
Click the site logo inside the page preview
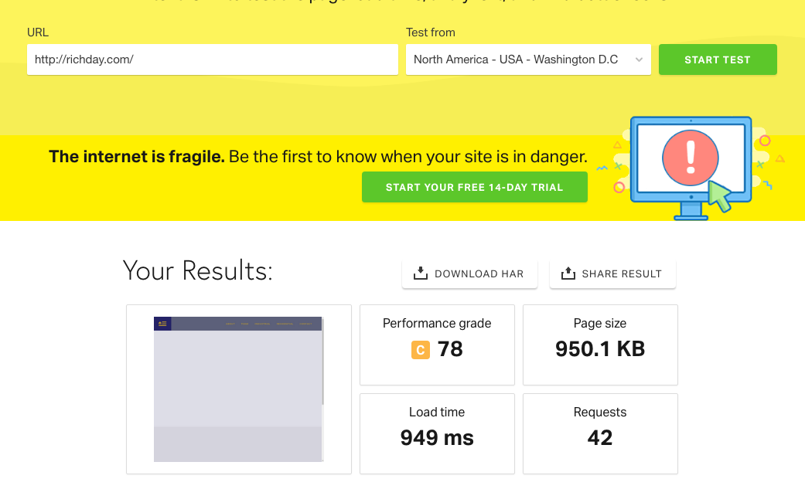coord(162,324)
